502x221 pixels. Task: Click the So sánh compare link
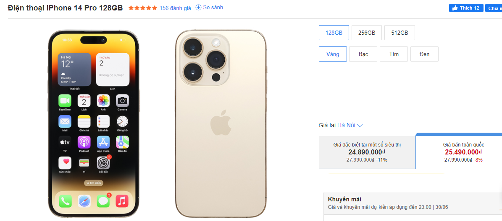(x=213, y=8)
